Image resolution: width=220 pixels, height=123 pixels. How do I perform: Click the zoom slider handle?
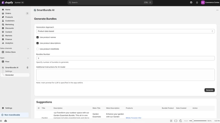(x=193, y=121)
